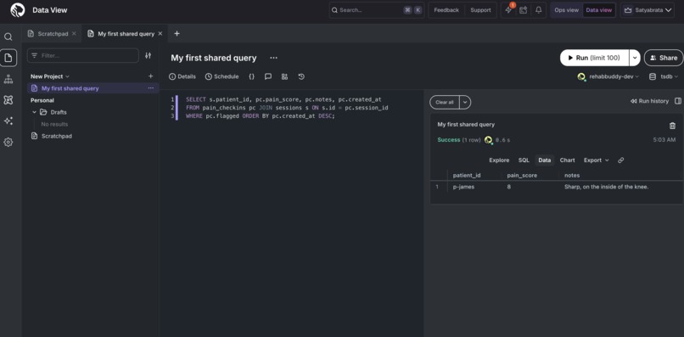684x337 pixels.
Task: Open Clear all dropdown arrow
Action: click(x=465, y=102)
